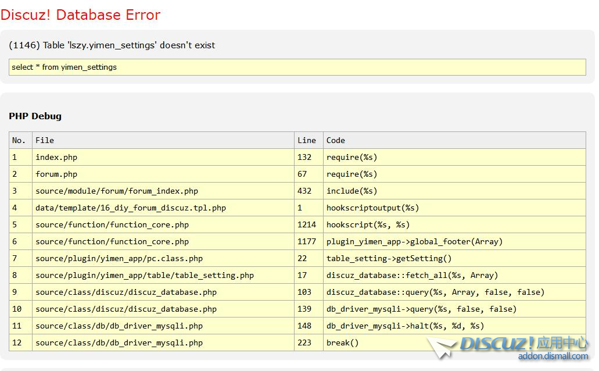This screenshot has height=371, width=599.
Task: Click the 'Code' column header
Action: pos(336,140)
